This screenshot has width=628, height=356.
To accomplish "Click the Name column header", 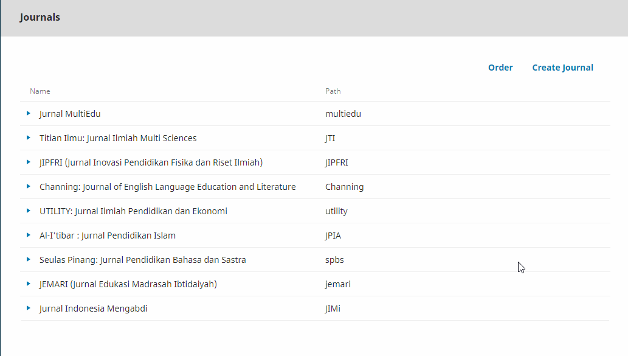I will [x=40, y=91].
